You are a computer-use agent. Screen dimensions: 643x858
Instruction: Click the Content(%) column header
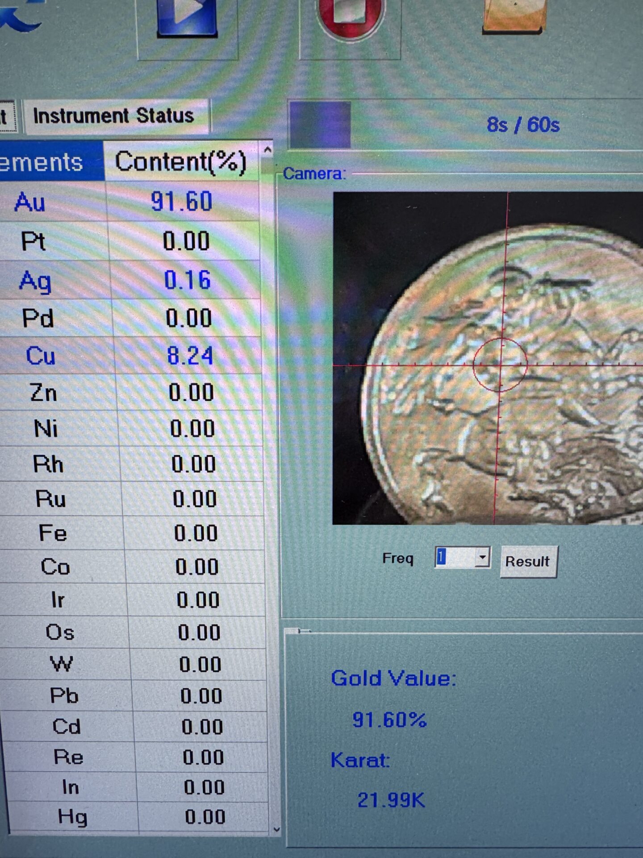coord(181,161)
